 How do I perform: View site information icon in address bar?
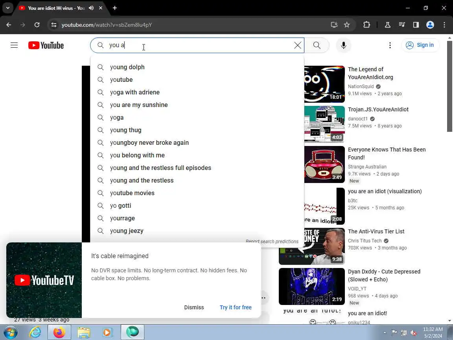pos(54,25)
